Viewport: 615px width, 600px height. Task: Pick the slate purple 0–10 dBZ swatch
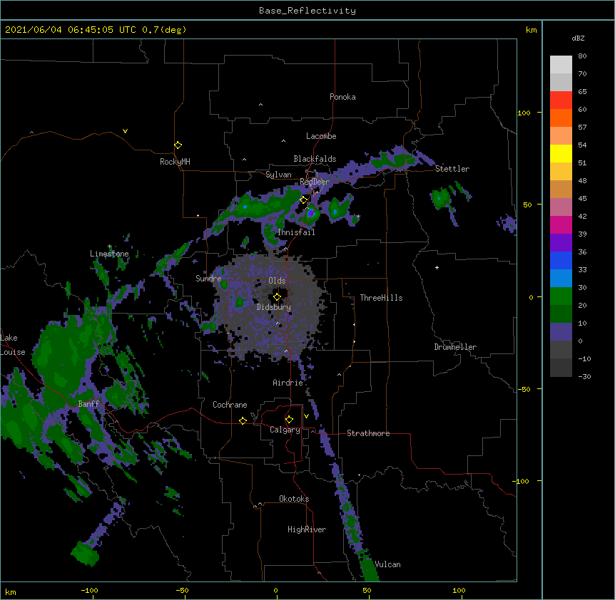click(561, 332)
